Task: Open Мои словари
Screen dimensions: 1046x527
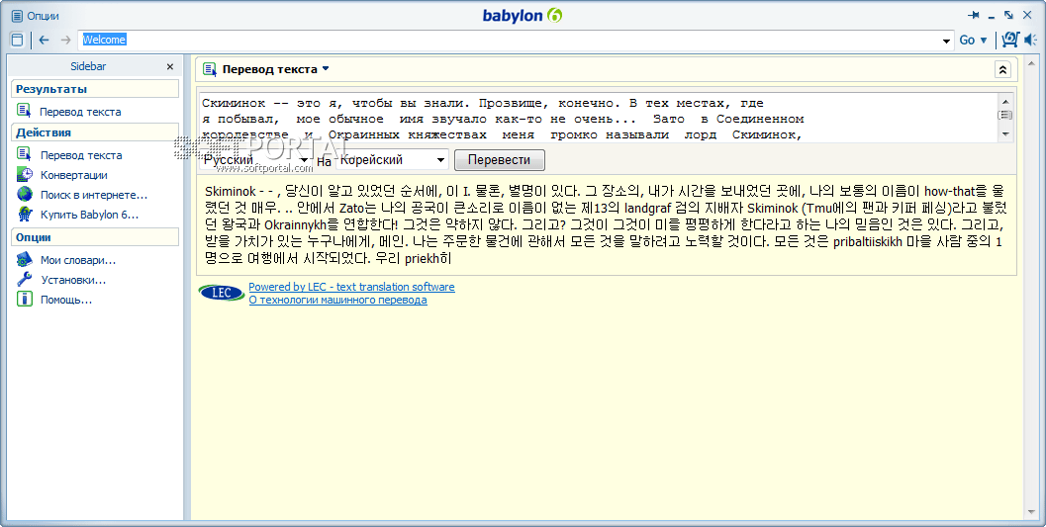Action: click(78, 260)
